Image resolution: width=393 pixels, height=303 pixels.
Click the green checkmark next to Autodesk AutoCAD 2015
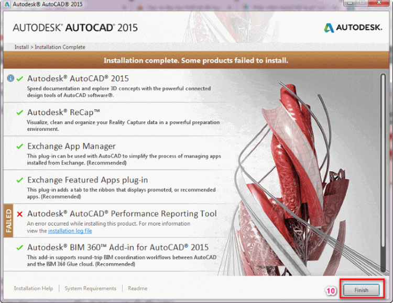(20, 78)
